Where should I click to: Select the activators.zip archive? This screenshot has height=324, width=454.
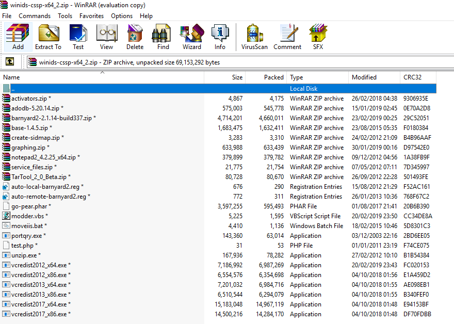30,98
